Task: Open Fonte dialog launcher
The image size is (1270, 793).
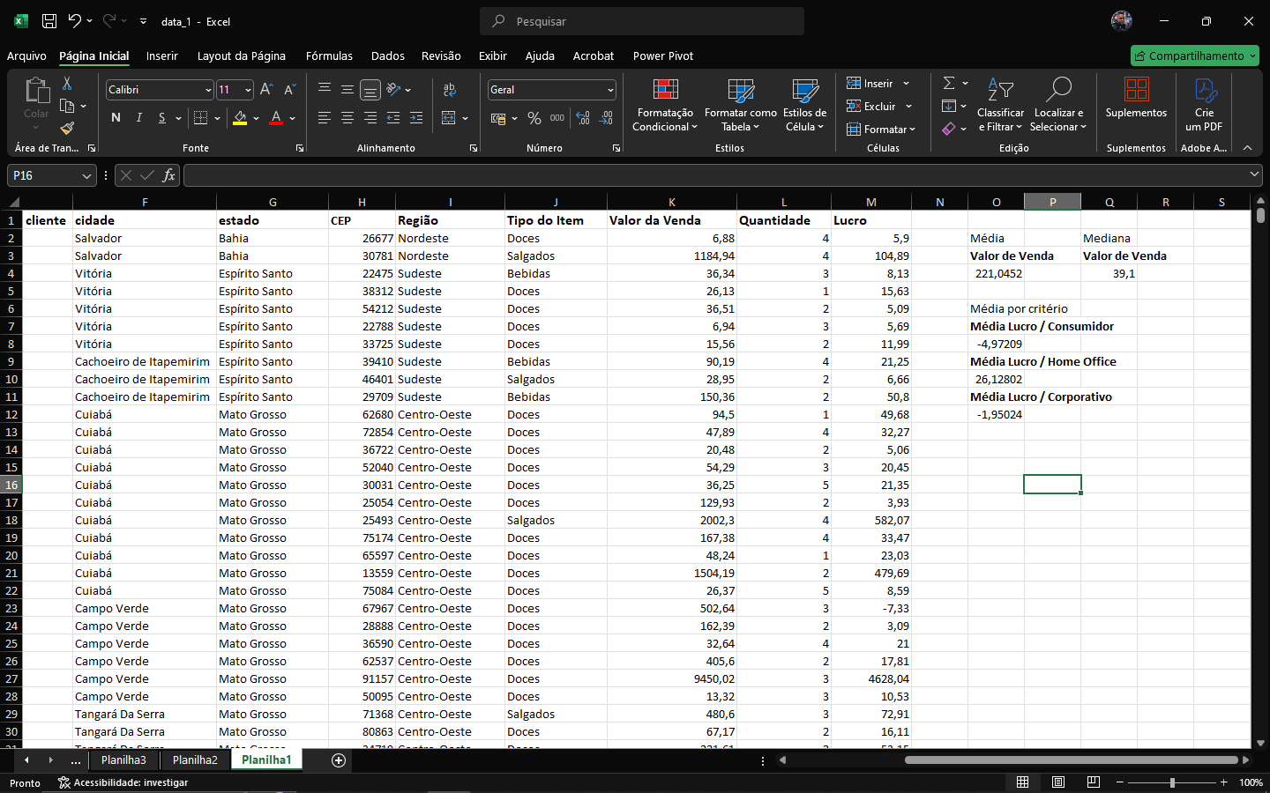Action: point(300,148)
